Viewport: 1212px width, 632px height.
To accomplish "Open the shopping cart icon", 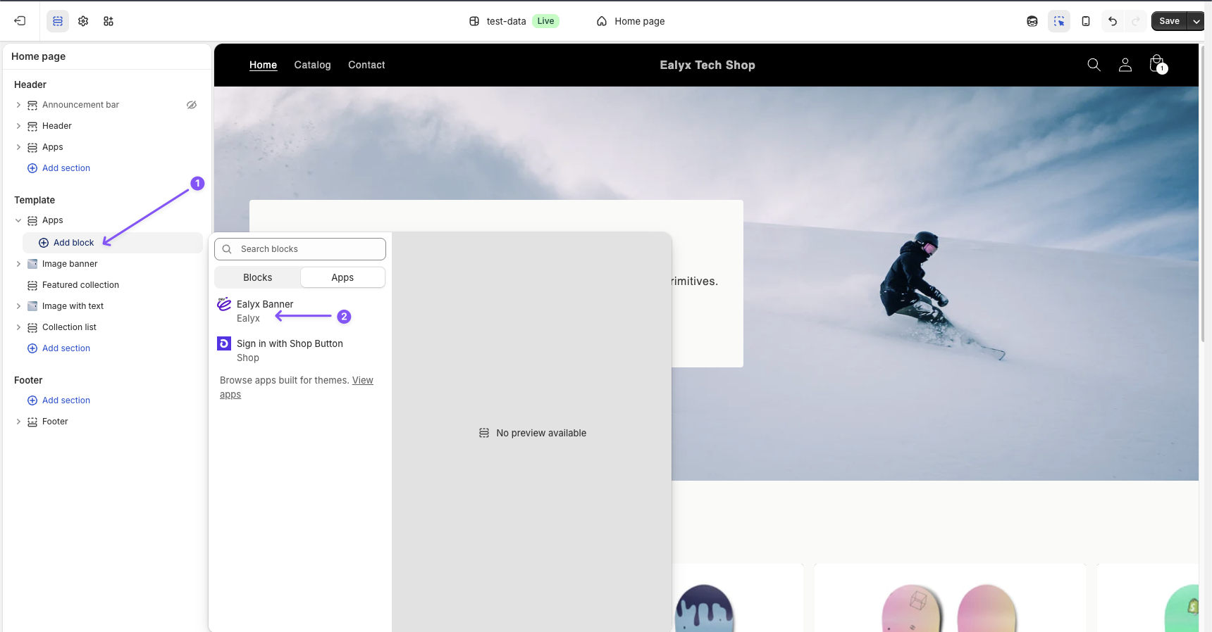I will click(x=1157, y=65).
